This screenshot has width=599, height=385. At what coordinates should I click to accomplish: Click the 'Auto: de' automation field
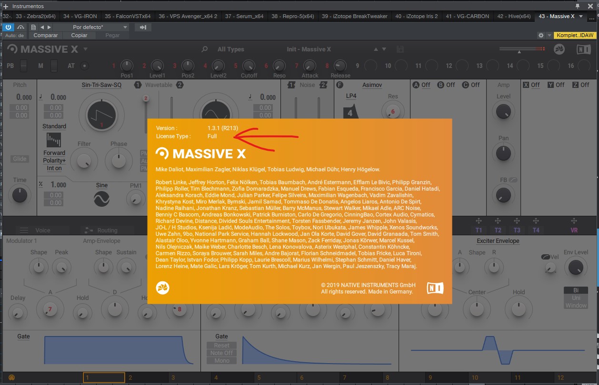(15, 35)
